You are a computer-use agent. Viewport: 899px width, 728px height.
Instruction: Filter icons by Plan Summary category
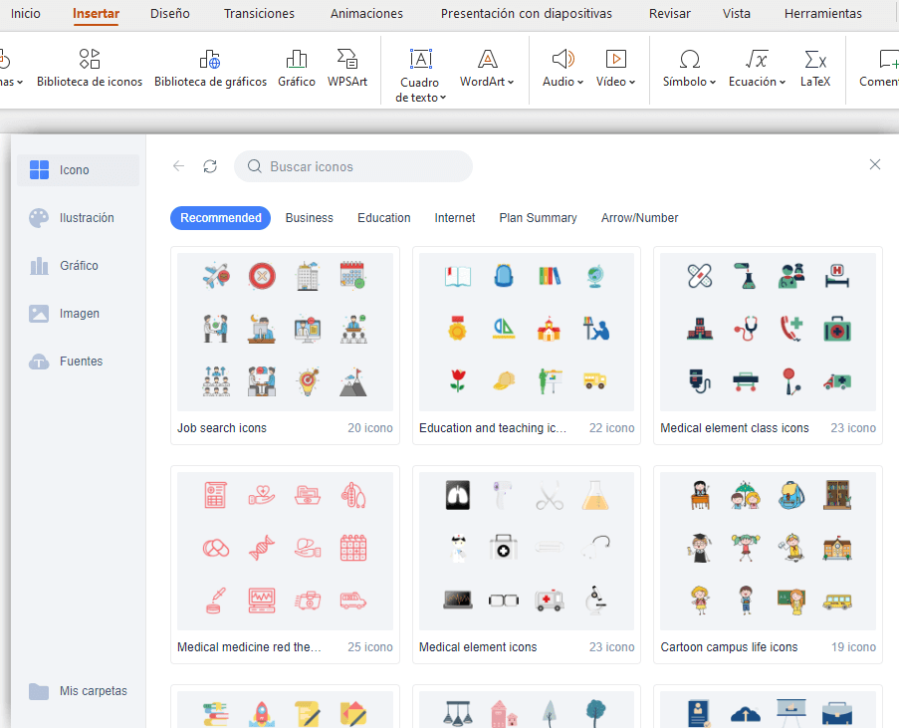(538, 218)
